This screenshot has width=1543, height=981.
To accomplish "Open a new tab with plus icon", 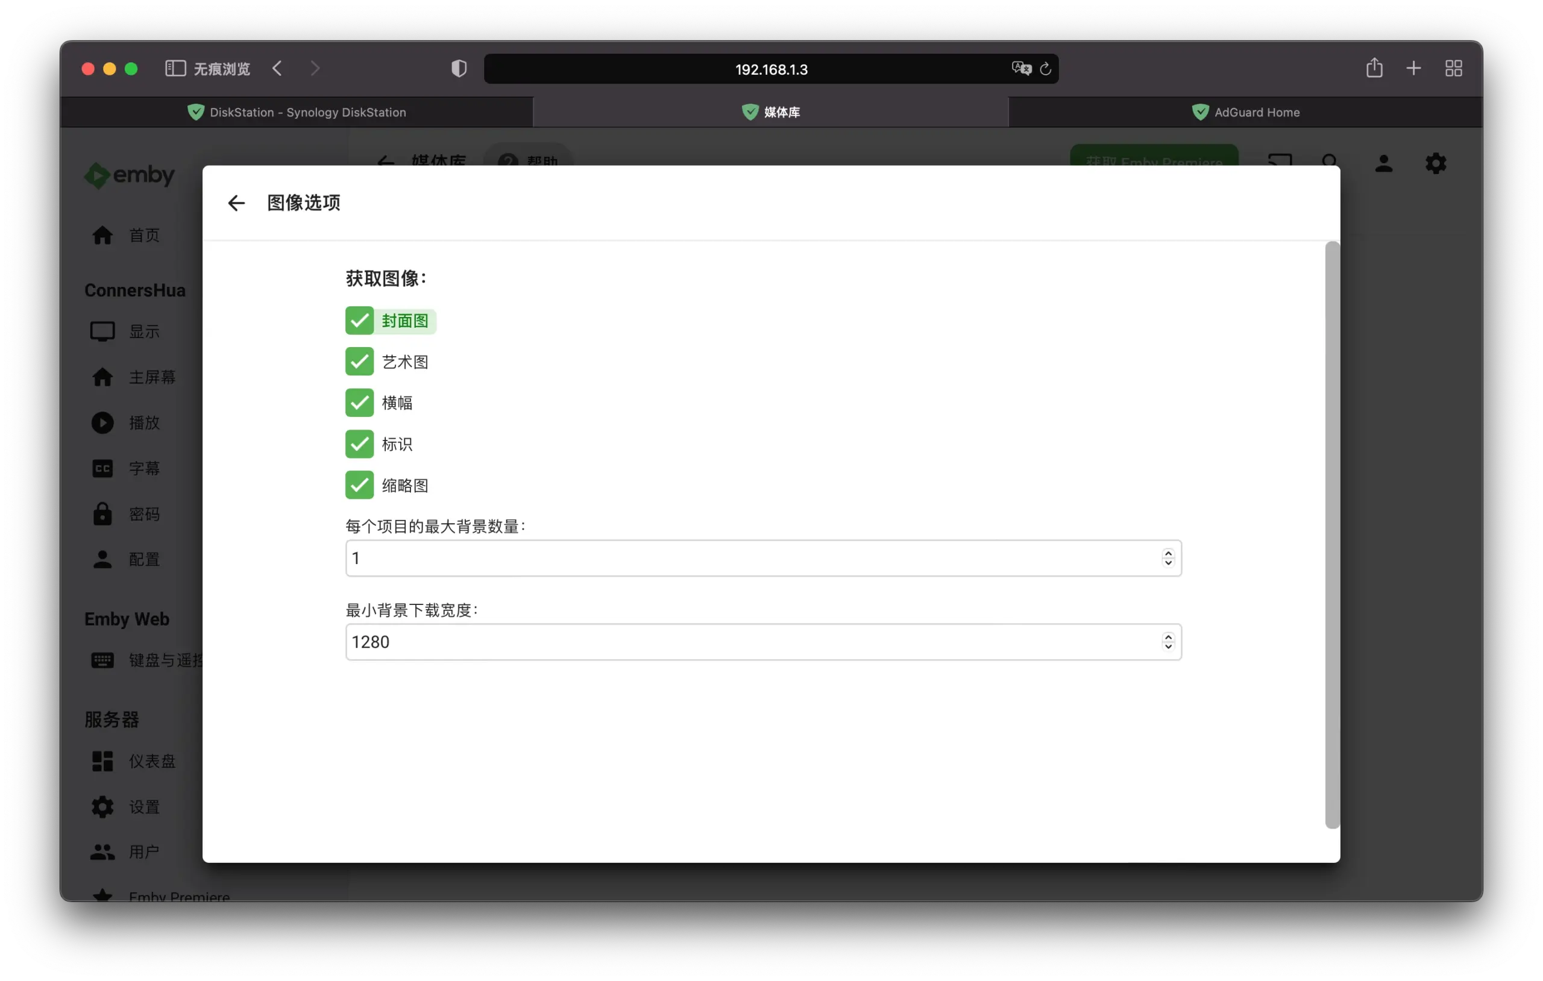I will 1413,68.
